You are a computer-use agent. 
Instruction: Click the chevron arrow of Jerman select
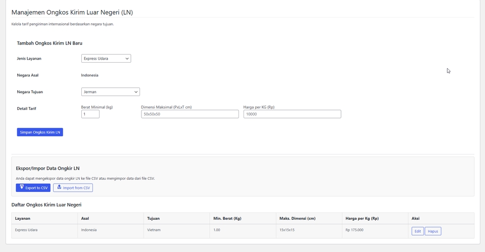136,92
